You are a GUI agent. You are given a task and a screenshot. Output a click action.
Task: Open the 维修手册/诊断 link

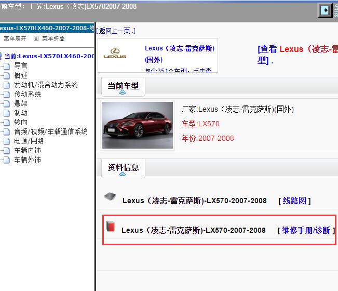306,230
